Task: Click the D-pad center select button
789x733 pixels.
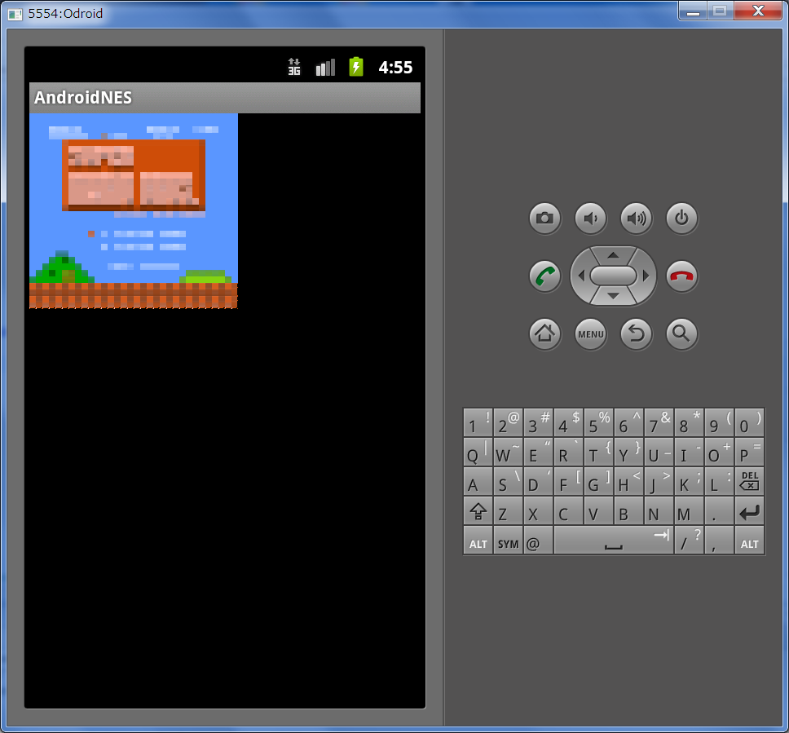Action: click(613, 276)
